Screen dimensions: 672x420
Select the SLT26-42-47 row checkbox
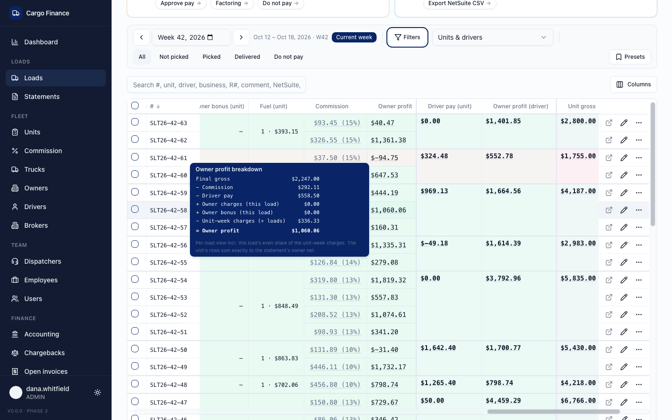pos(135,401)
